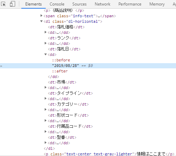
Task: Expand the dd under カテゴリー
Action: pos(45,109)
